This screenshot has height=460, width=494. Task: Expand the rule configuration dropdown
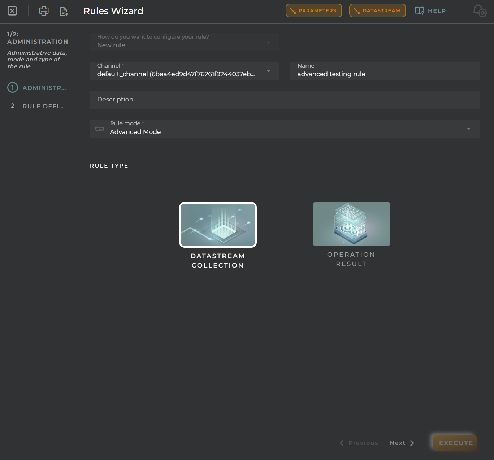tap(185, 42)
